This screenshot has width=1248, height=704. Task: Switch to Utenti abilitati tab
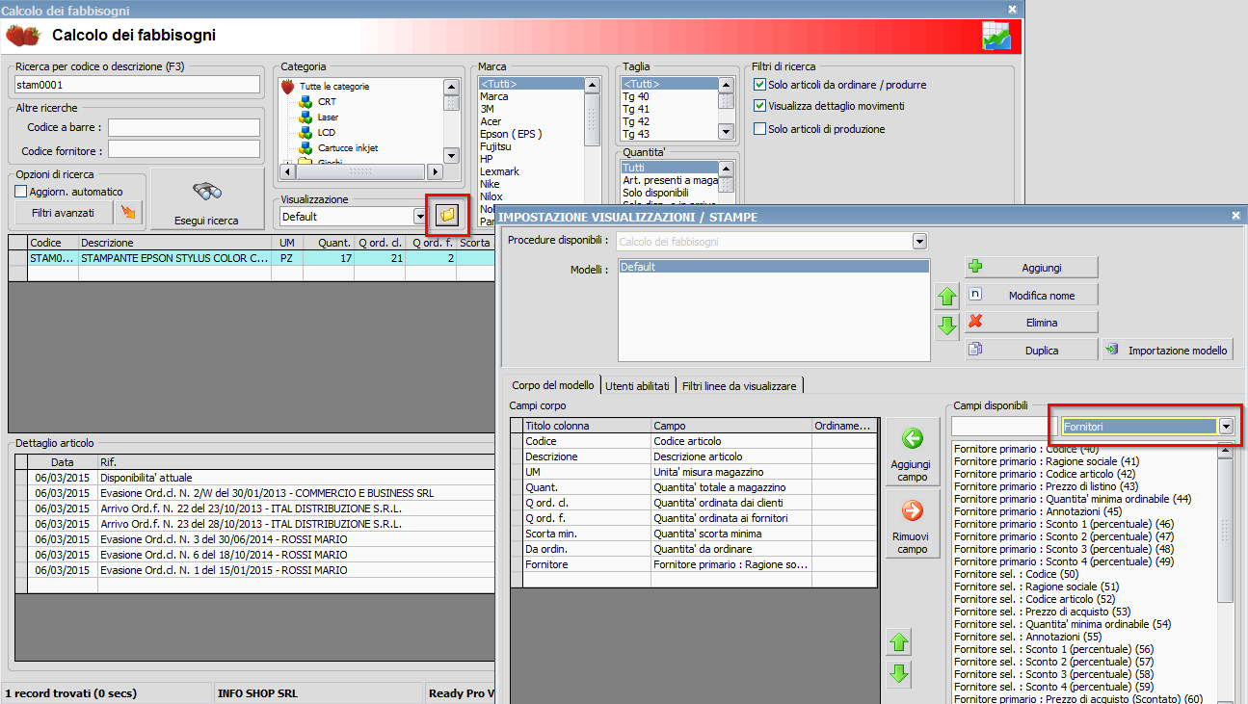pos(637,385)
